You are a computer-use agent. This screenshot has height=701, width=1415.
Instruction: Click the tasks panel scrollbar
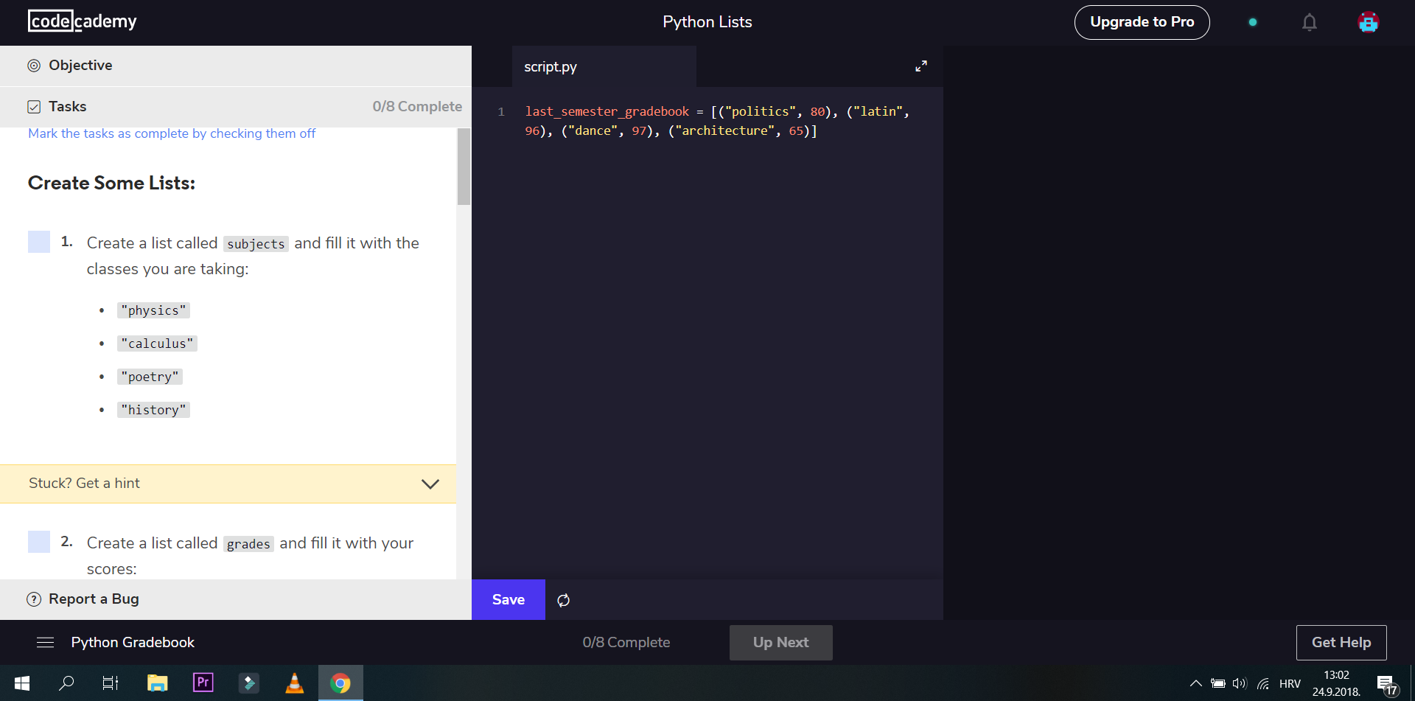pos(464,167)
